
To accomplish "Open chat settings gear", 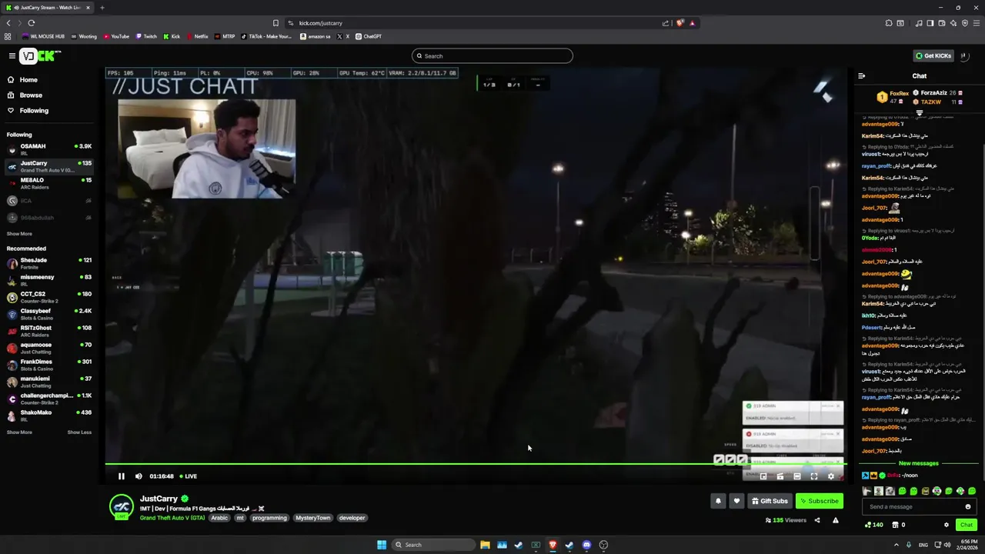I will point(947,525).
